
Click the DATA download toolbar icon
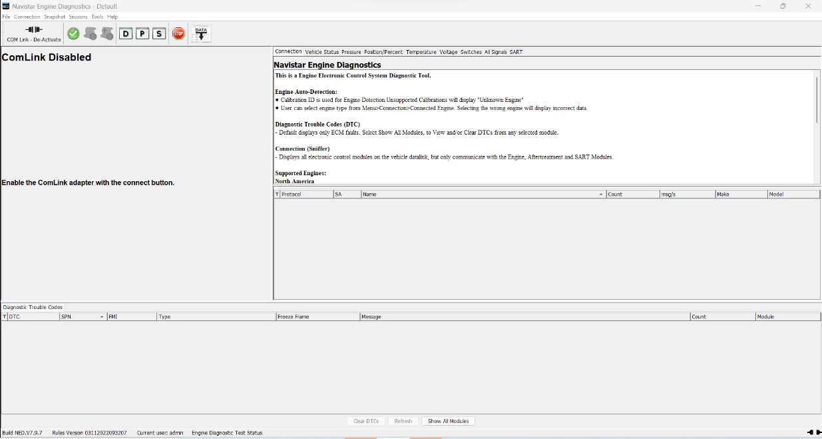200,32
